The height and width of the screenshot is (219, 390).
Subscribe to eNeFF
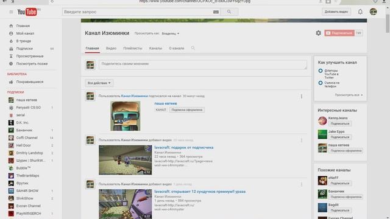click(340, 184)
